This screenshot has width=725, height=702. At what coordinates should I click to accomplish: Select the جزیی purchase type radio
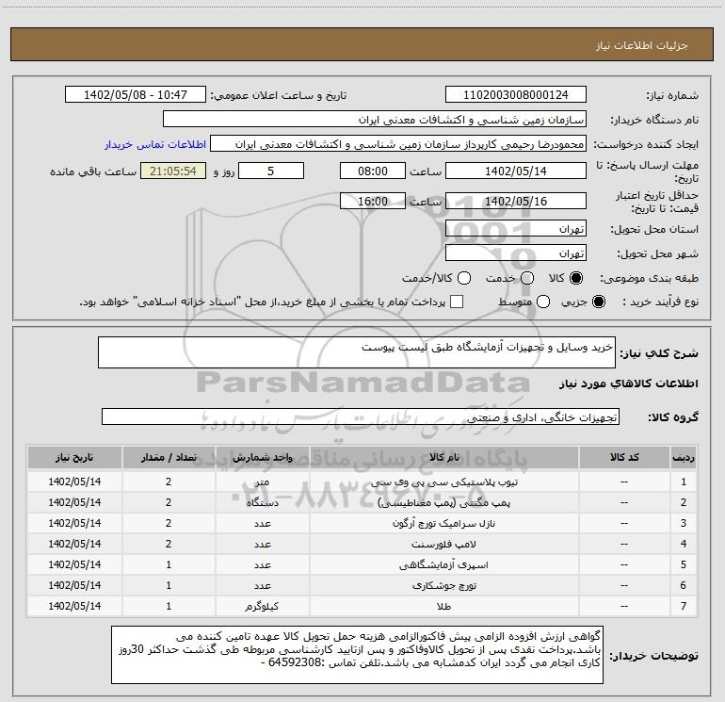coord(598,302)
